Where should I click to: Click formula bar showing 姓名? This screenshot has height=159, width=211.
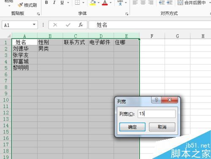[x=150, y=25]
